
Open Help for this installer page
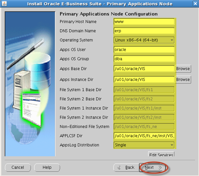(47, 167)
